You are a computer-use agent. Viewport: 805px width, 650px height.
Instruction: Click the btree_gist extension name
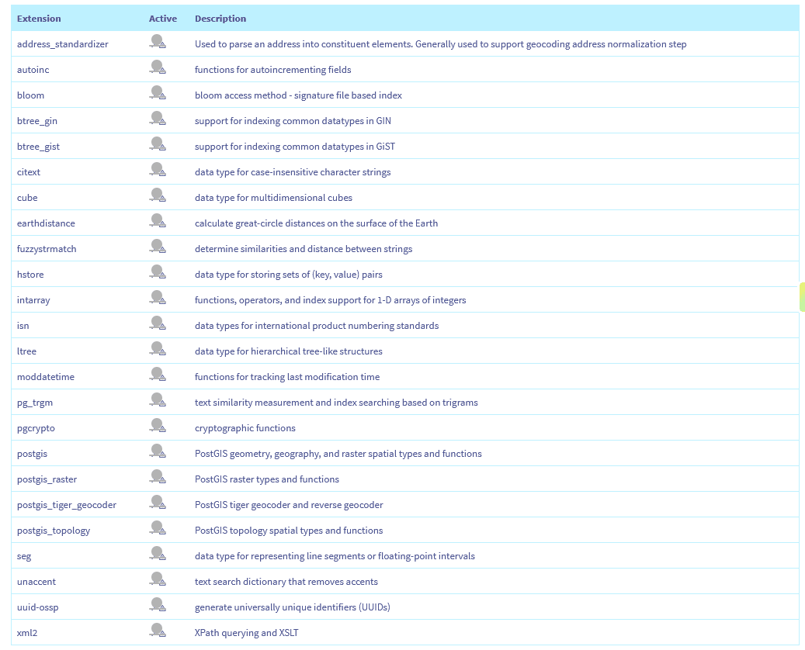[38, 147]
